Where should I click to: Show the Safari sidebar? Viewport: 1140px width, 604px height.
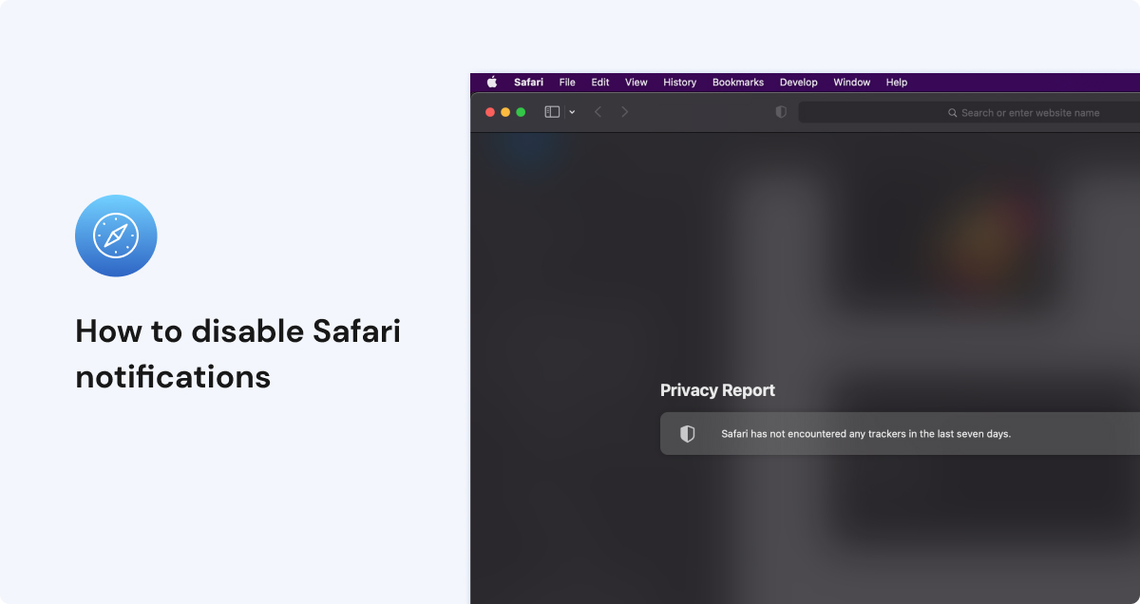click(552, 112)
